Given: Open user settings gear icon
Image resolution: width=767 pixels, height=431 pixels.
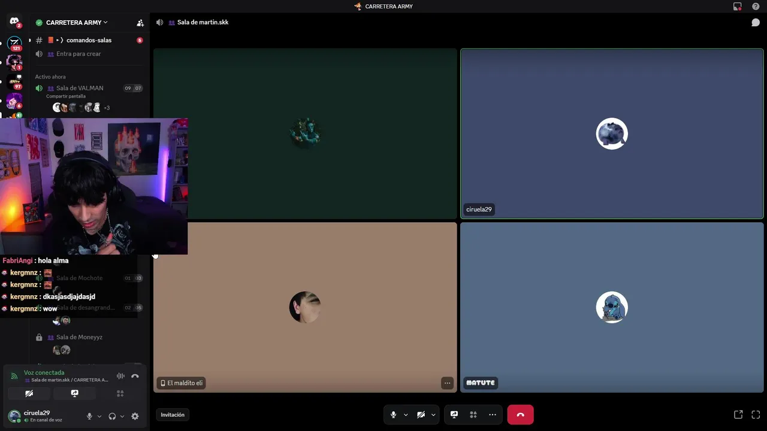Looking at the screenshot, I should [135, 416].
